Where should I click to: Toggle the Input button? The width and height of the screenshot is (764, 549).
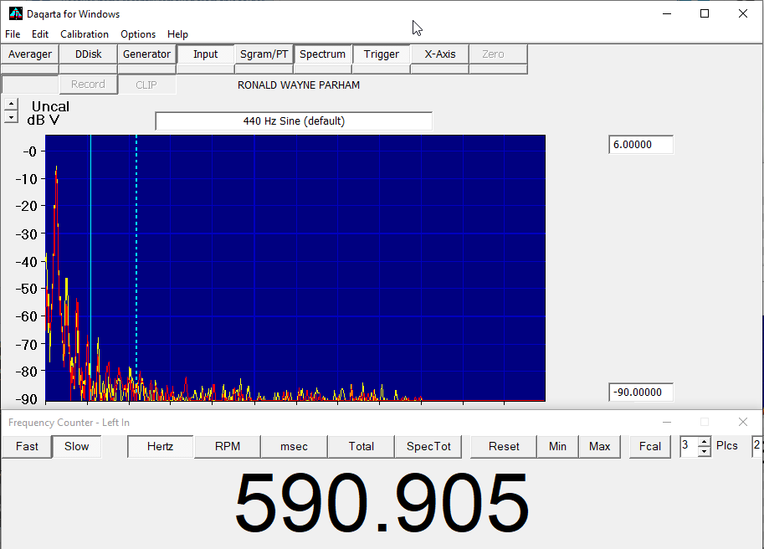(x=205, y=54)
